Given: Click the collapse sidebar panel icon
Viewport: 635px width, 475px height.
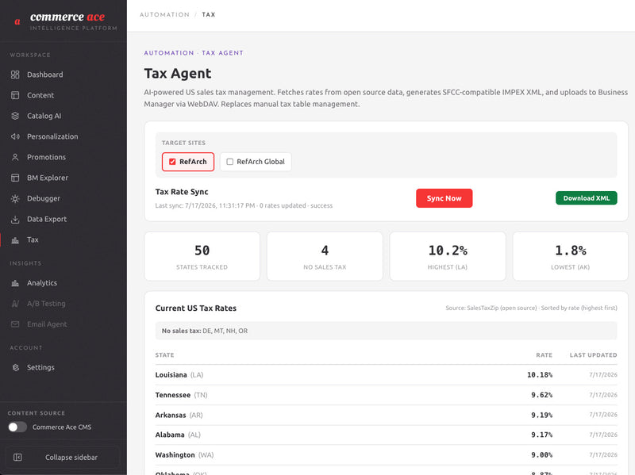Looking at the screenshot, I should [17, 458].
